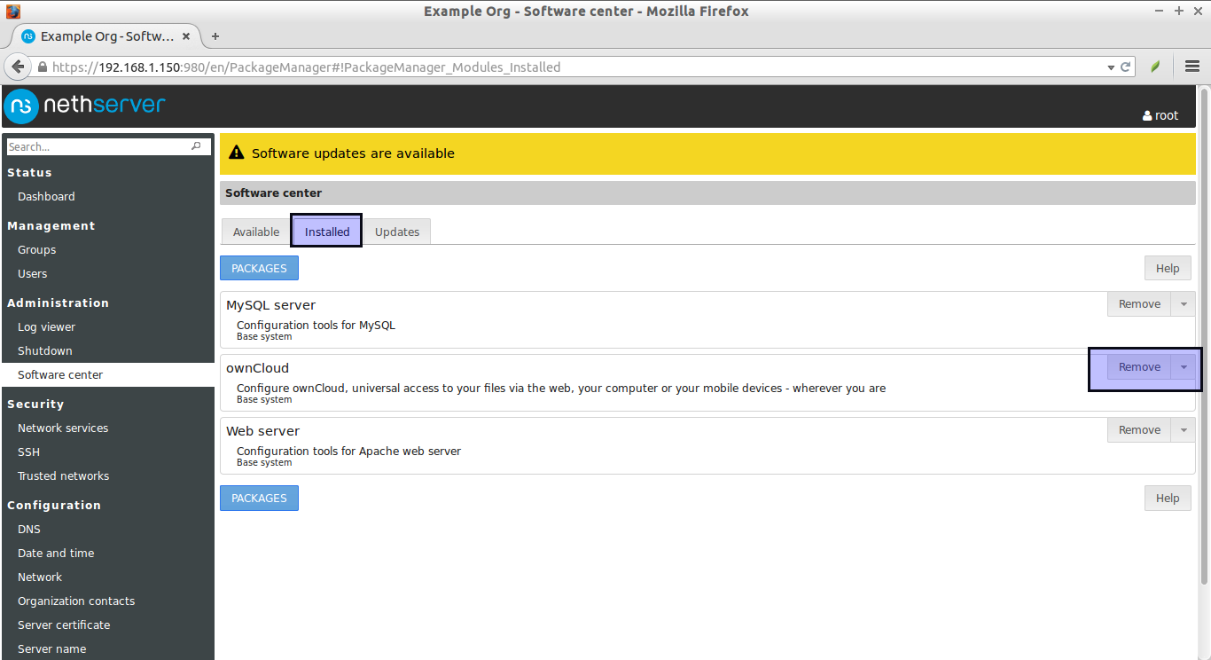This screenshot has width=1211, height=660.
Task: Expand Web server Remove dropdown arrow
Action: pos(1184,430)
